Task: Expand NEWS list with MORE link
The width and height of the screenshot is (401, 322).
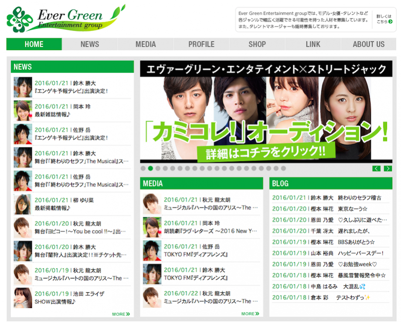Action: 121,314
